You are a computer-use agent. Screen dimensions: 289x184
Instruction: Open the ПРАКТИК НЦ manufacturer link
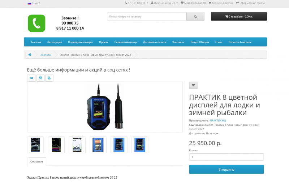[x=218, y=121]
